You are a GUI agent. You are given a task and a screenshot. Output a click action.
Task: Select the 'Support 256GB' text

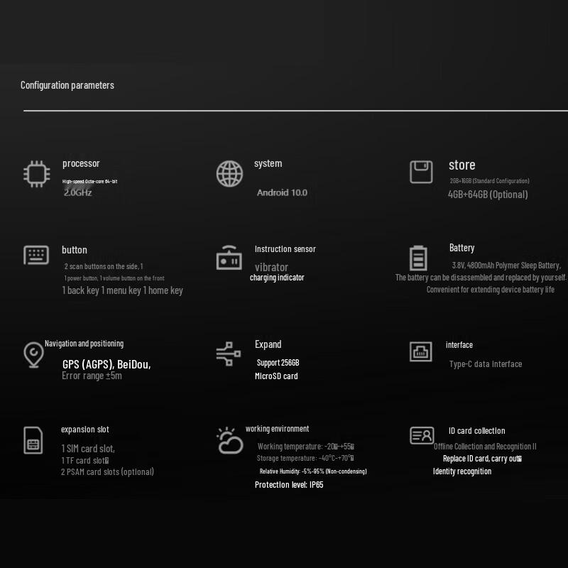coord(278,363)
